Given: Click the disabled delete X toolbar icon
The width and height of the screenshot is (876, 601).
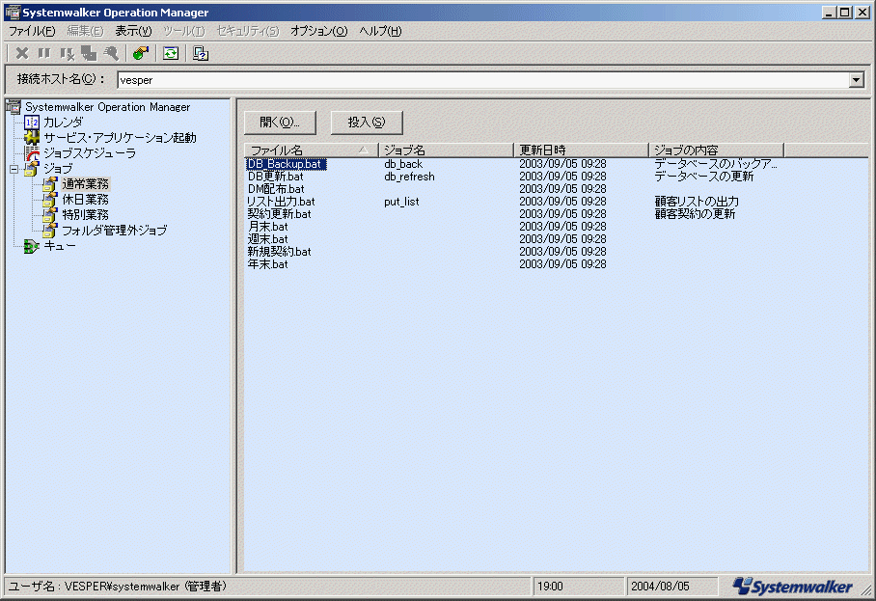Looking at the screenshot, I should tap(22, 53).
